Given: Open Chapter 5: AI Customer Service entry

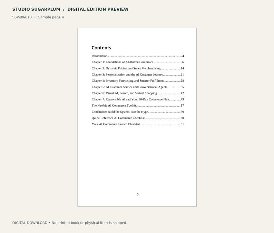Looking at the screenshot, I should 138,87.
